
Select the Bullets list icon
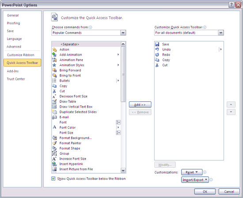tap(54, 81)
